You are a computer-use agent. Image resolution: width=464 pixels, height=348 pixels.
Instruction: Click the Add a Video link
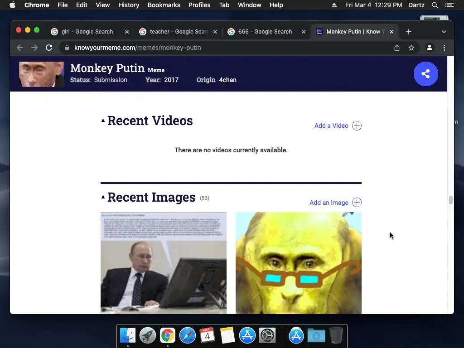(331, 126)
